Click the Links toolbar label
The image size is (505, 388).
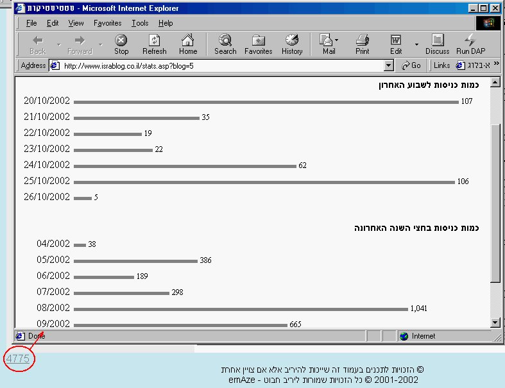[x=441, y=65]
